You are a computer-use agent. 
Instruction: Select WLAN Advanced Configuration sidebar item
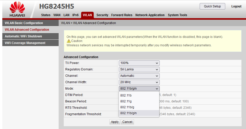point(30,30)
